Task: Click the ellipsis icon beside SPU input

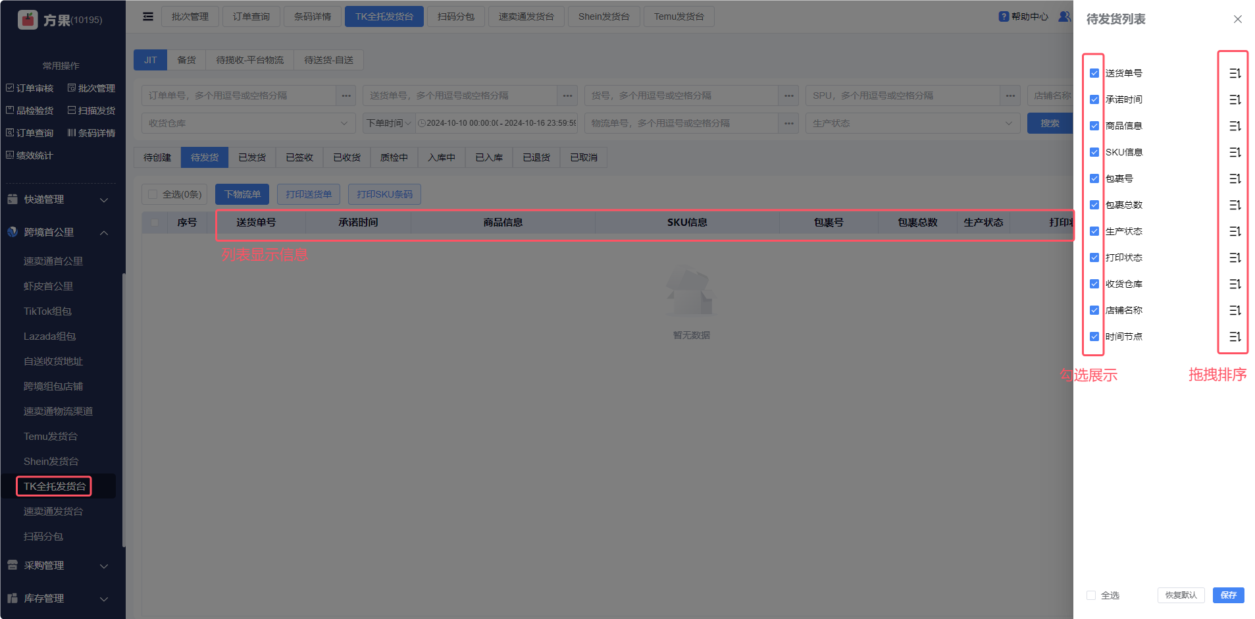Action: 1010,95
